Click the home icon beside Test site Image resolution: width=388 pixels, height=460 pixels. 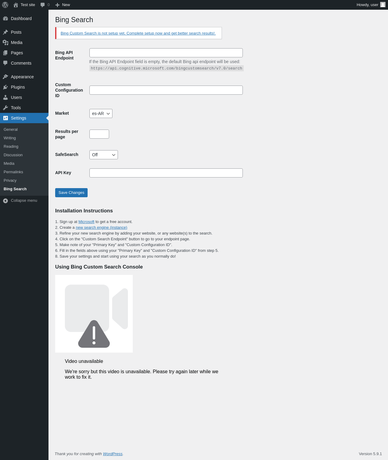pos(16,5)
